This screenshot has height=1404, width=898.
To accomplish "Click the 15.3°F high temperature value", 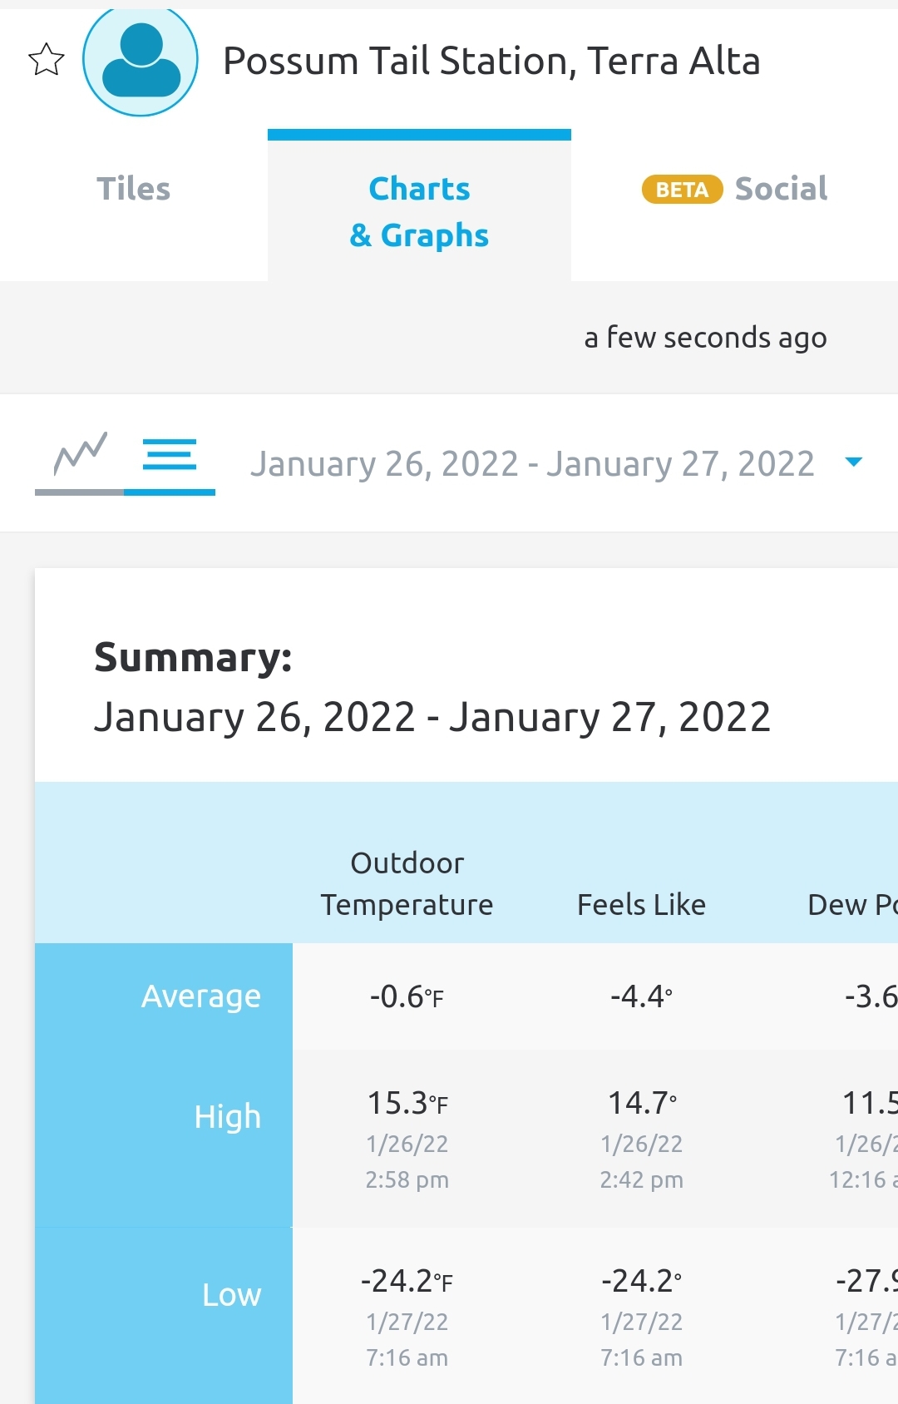I will pos(407,1103).
